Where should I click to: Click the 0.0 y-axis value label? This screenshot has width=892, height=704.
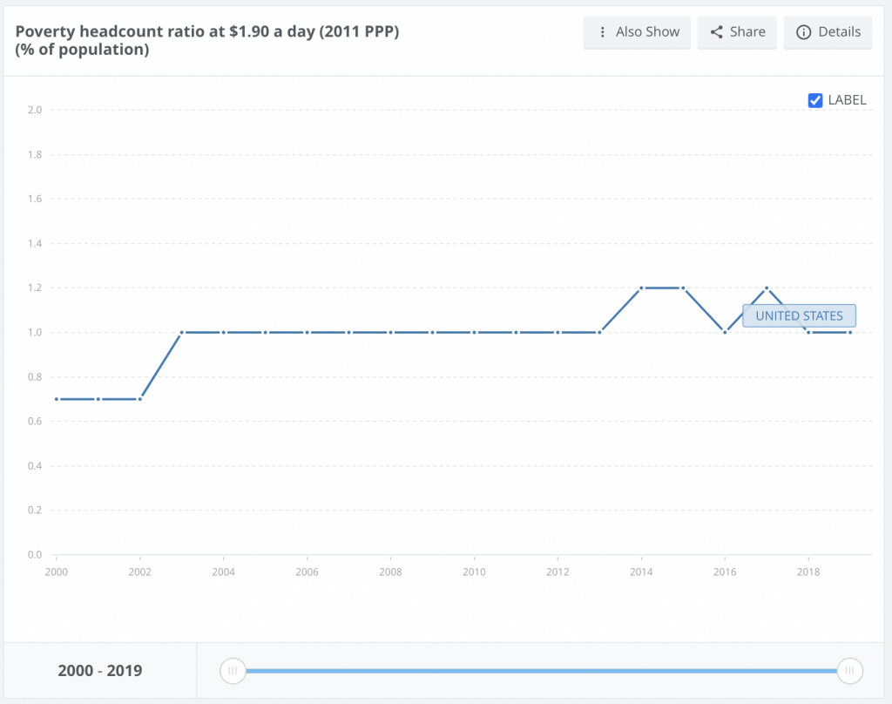[x=35, y=555]
